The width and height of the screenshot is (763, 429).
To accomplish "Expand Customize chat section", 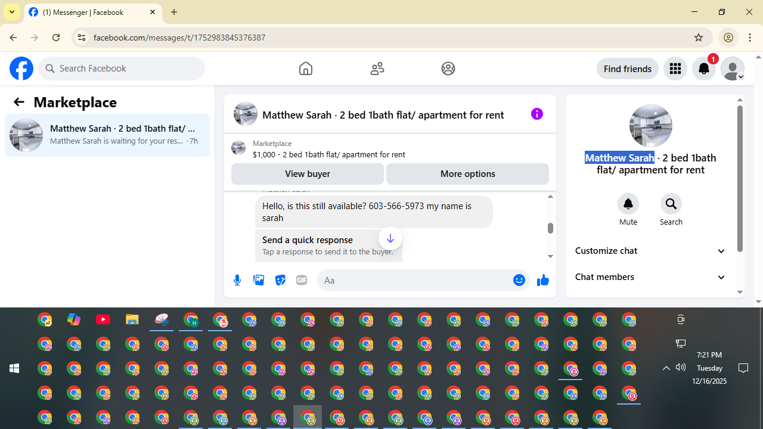I will click(x=650, y=251).
